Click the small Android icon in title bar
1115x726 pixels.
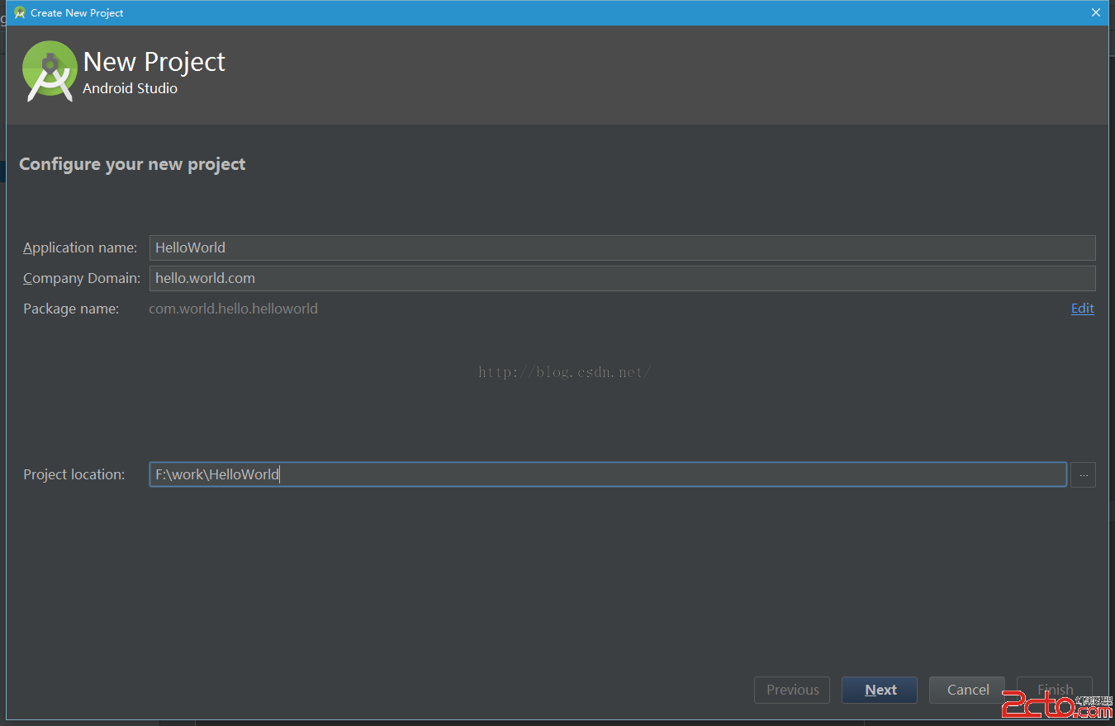[20, 12]
